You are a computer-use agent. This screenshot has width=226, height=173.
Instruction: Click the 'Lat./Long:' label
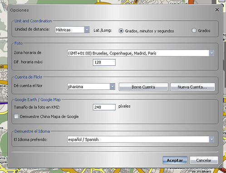click(x=103, y=30)
